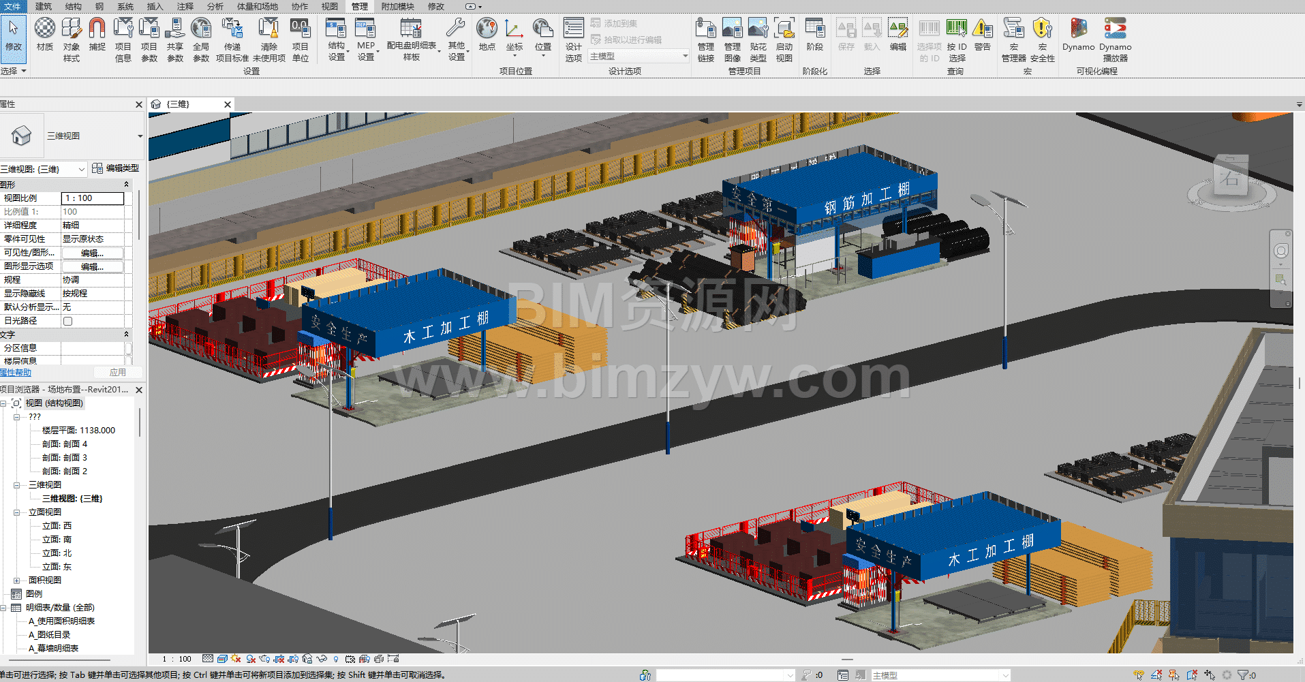Switch to the 建筑 ribbon tab
Image resolution: width=1305 pixels, height=682 pixels.
(43, 6)
